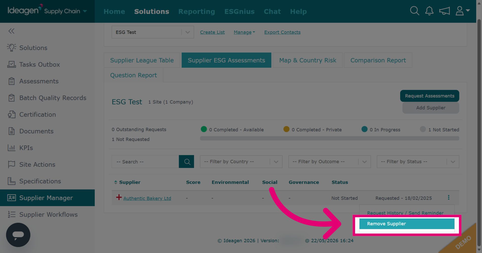Click the '0 In Progress' legend entry
Viewport: 482px width, 253px height.
click(381, 130)
